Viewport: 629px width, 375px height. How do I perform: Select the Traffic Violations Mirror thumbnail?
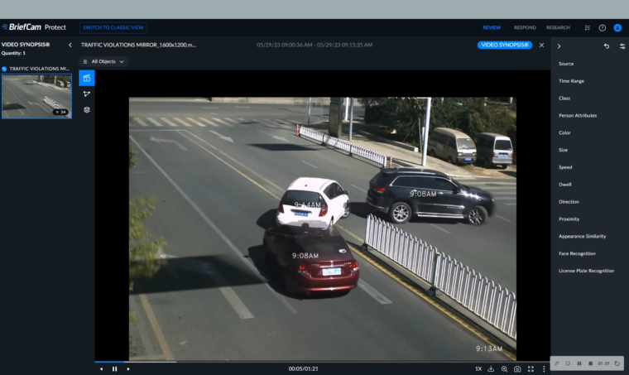(x=36, y=96)
